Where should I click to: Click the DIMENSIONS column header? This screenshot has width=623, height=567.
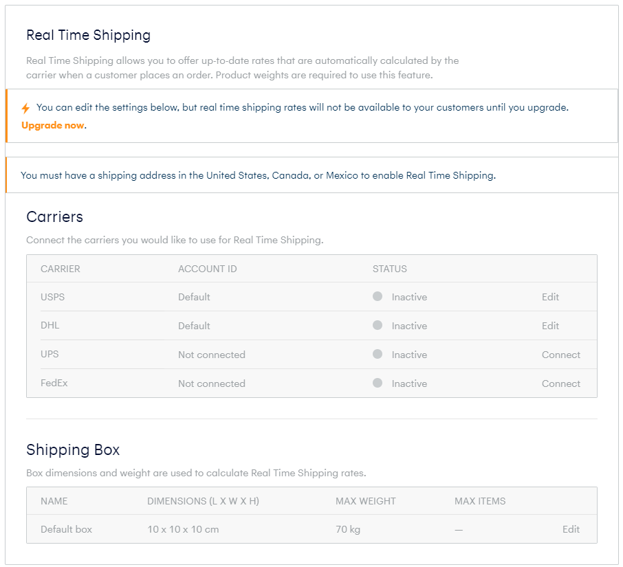[203, 501]
